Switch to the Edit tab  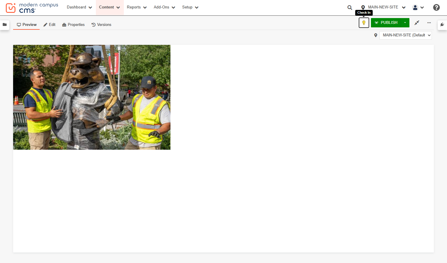(49, 25)
